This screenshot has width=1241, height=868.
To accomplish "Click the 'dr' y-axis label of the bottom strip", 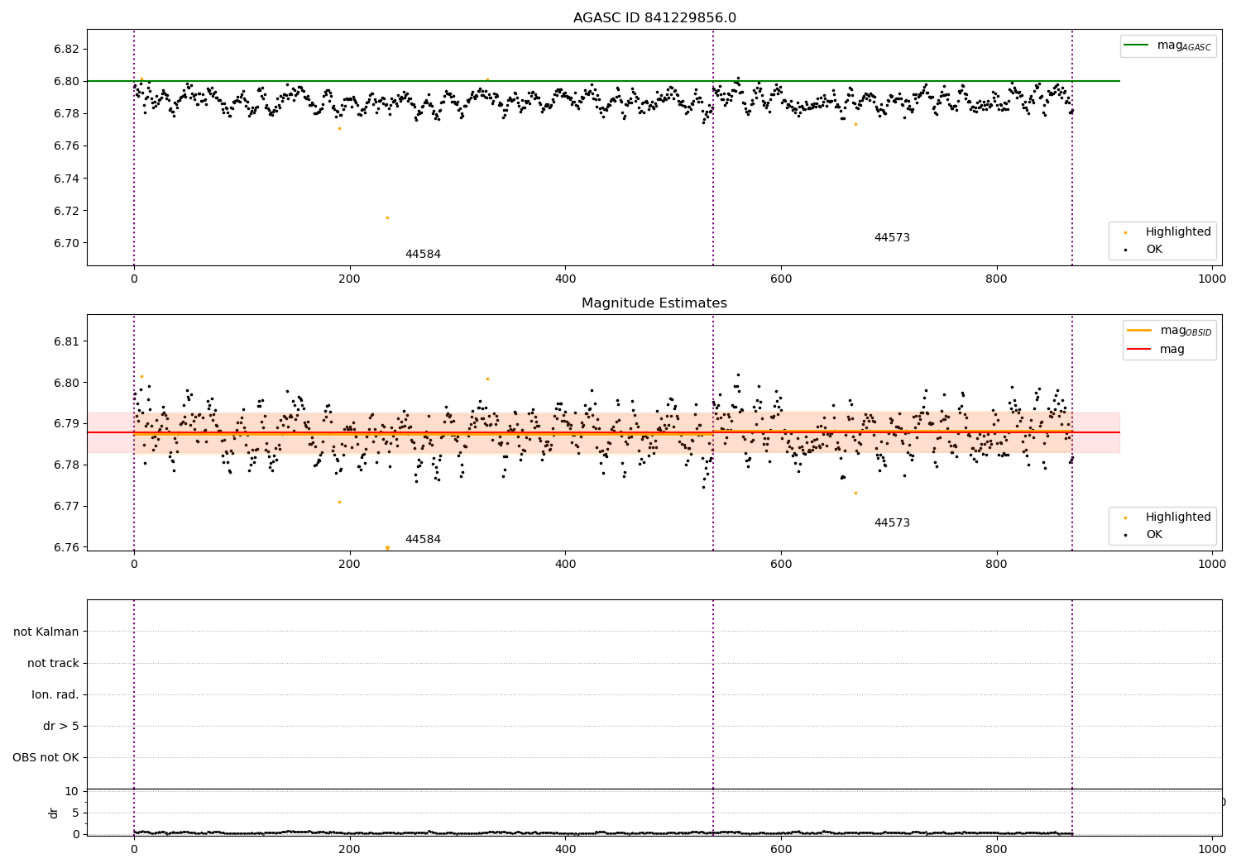I will 54,813.
